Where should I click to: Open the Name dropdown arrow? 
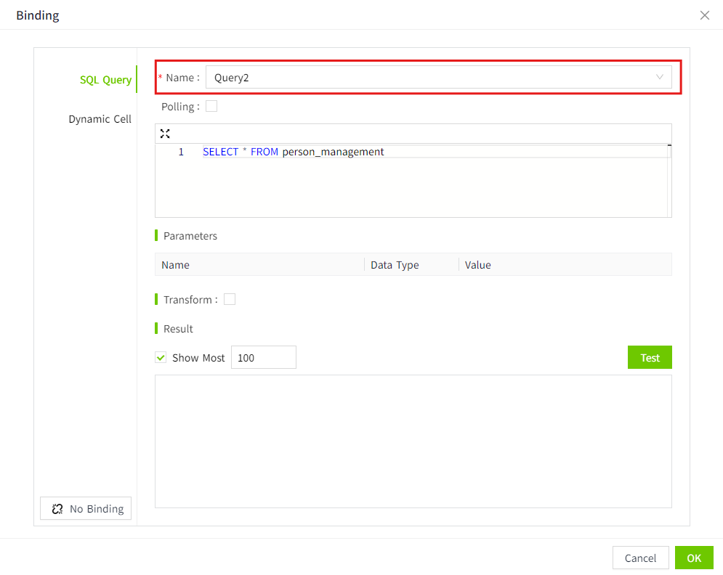[659, 78]
